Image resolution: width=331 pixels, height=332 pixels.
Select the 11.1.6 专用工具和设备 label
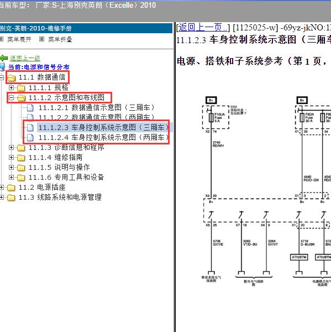[66, 177]
